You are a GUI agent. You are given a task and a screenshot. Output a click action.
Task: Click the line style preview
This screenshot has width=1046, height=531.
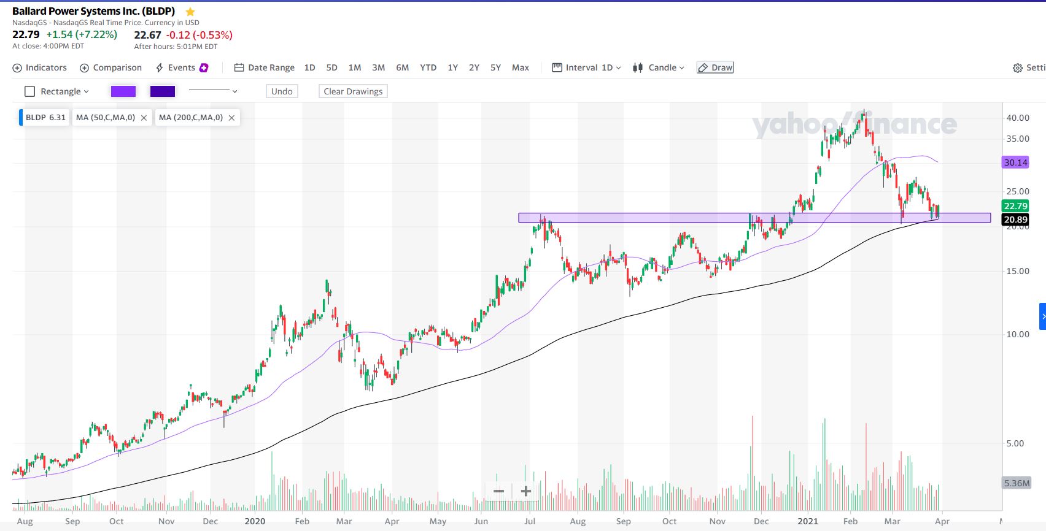209,91
